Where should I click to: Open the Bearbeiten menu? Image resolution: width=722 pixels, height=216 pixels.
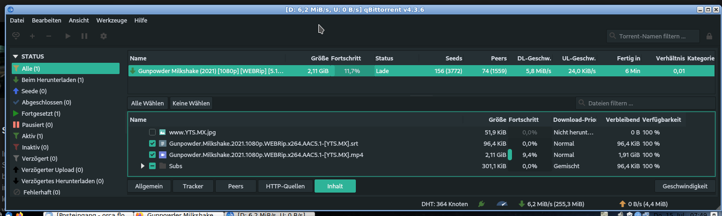(46, 20)
